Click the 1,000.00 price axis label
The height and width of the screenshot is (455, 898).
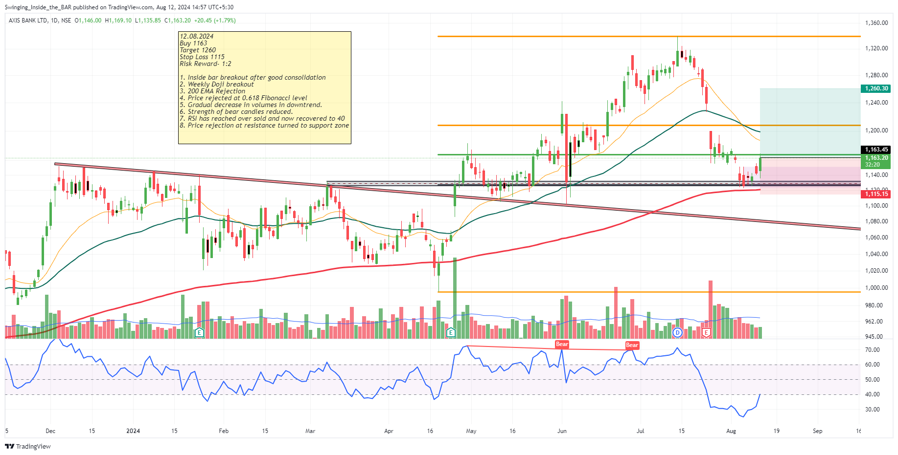coord(876,288)
